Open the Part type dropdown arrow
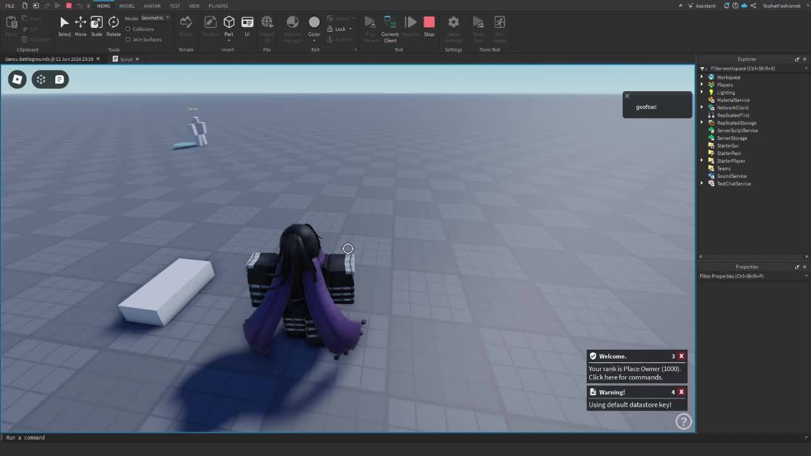This screenshot has height=456, width=811. pos(229,40)
